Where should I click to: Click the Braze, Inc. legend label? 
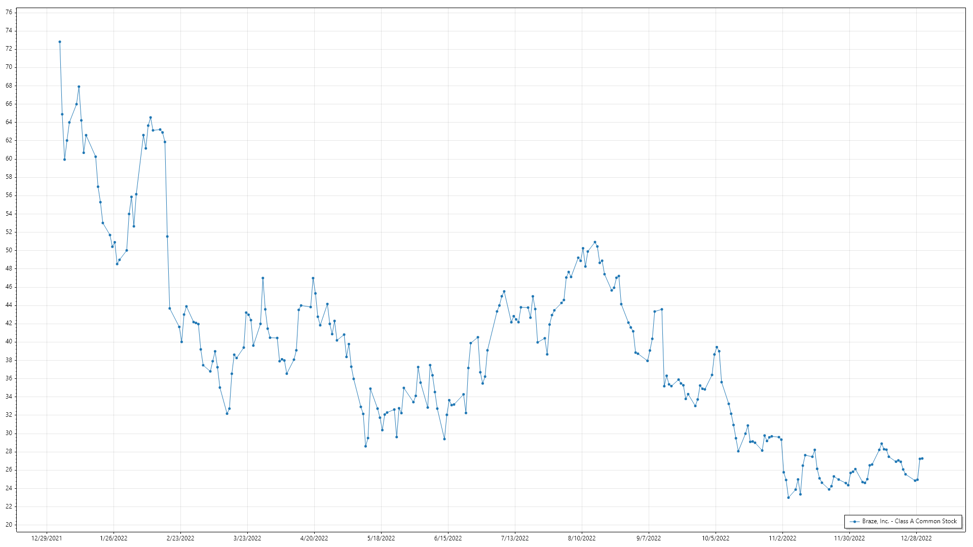909,521
